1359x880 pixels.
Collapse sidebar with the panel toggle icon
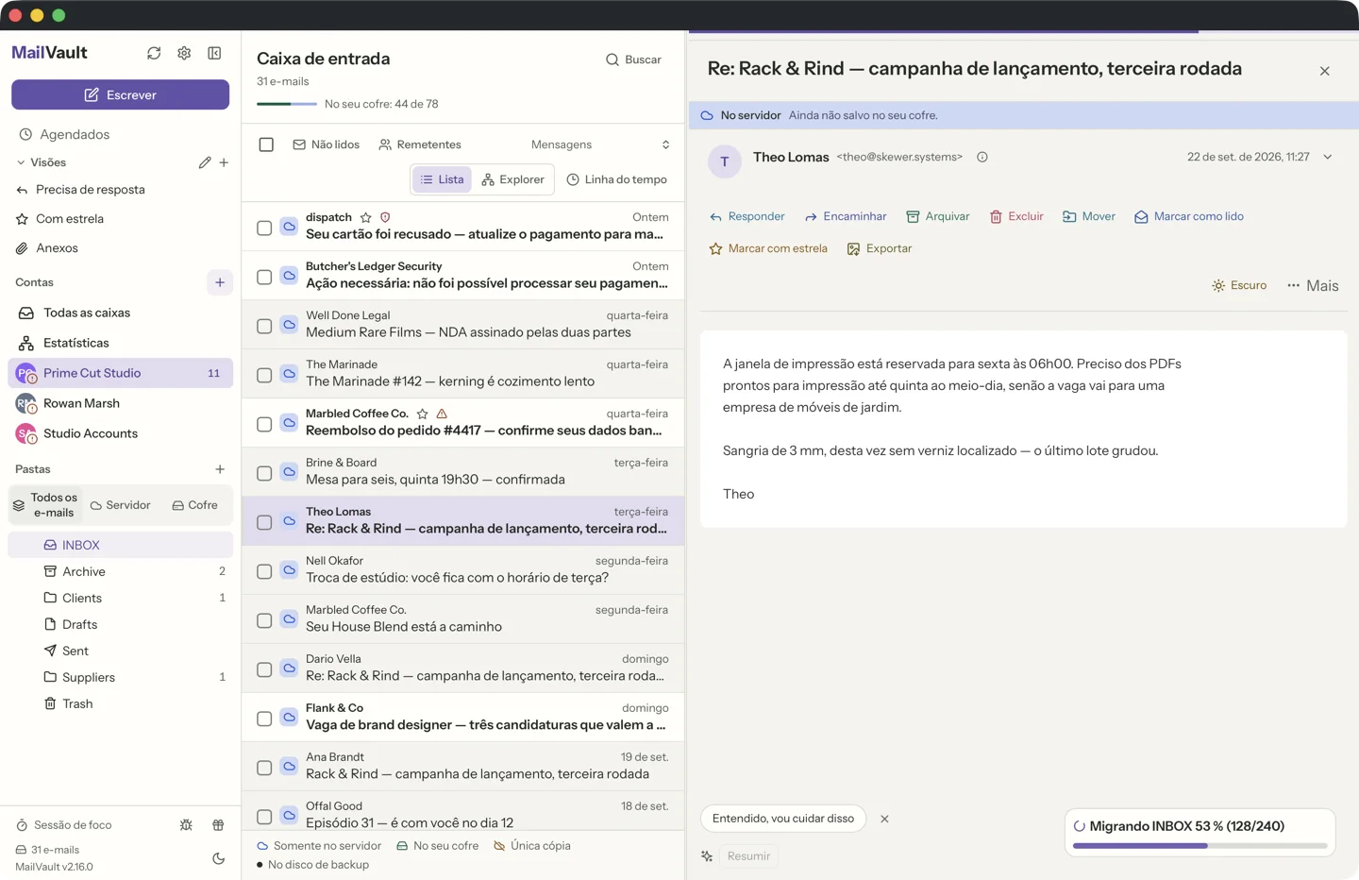[214, 53]
